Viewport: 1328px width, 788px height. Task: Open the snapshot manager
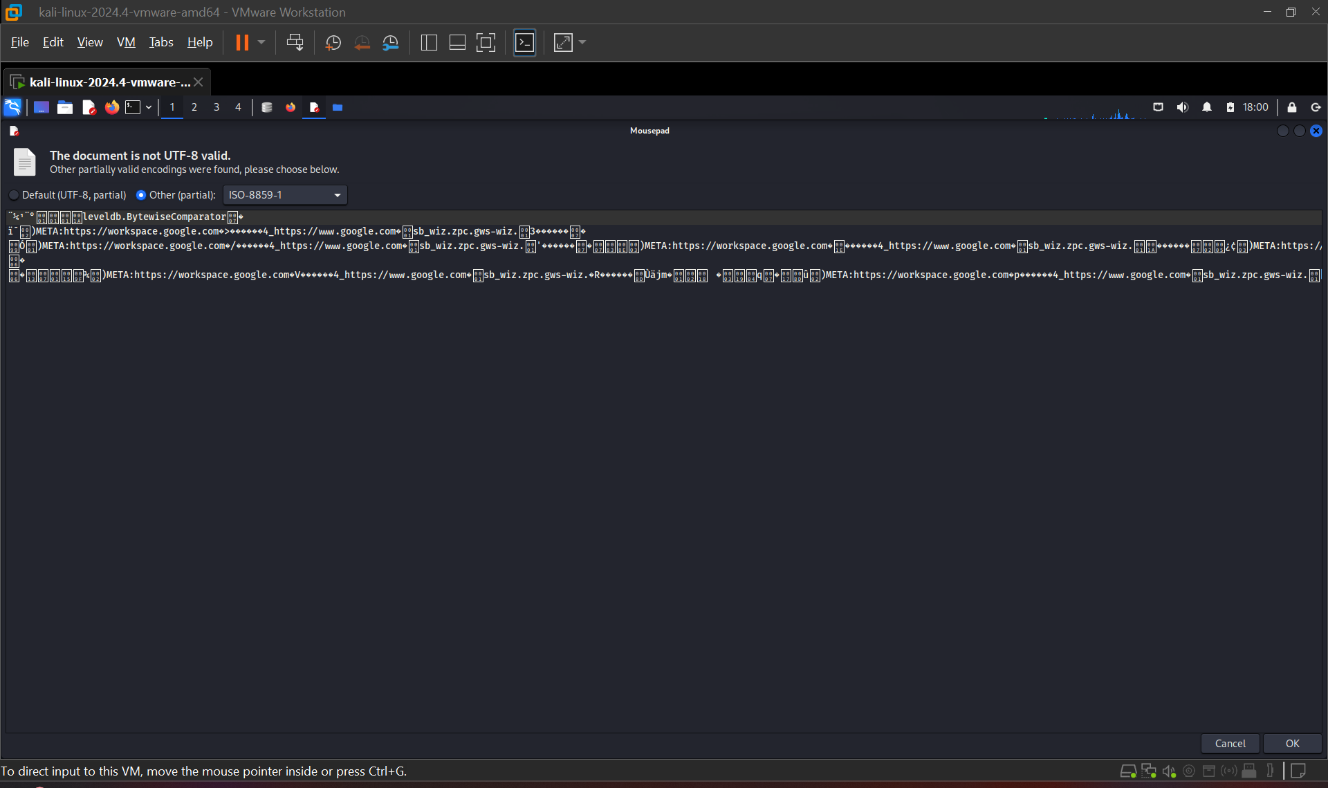tap(391, 43)
